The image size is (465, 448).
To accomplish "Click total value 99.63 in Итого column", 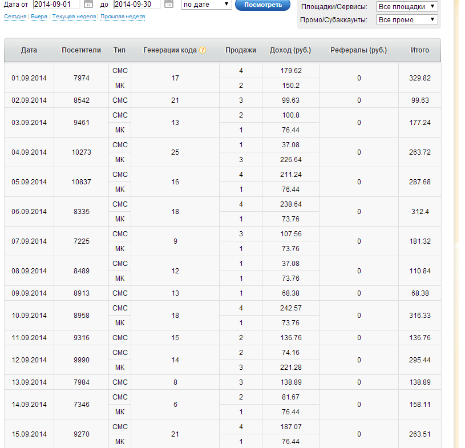I will (420, 100).
